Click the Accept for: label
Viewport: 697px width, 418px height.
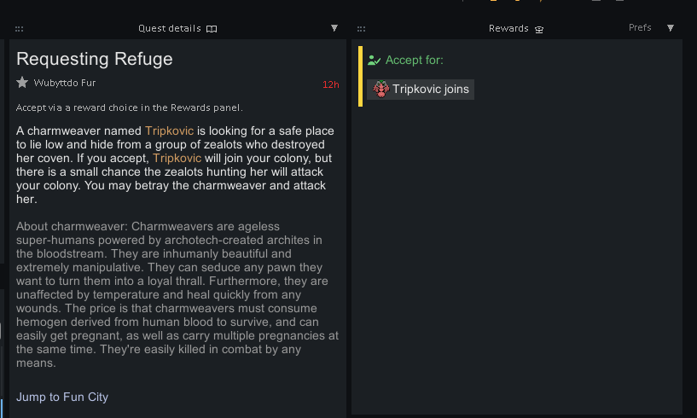point(415,60)
